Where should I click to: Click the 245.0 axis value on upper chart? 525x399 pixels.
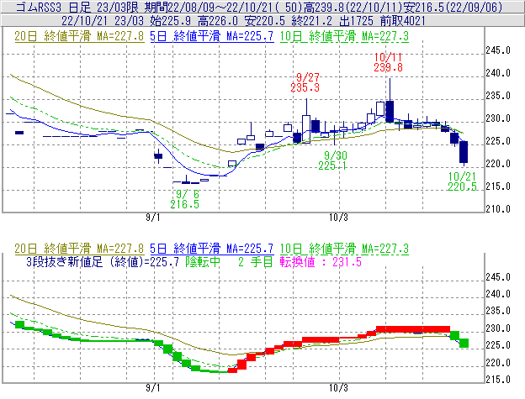tap(498, 50)
